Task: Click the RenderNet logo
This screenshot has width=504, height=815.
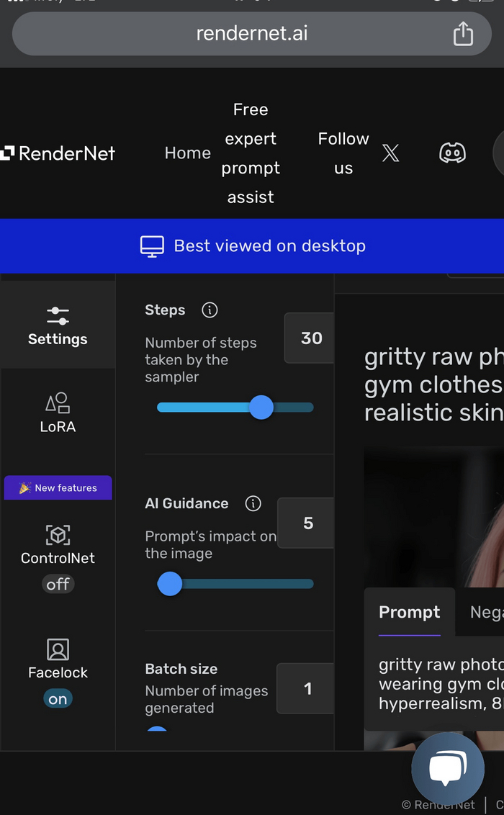Action: 58,153
